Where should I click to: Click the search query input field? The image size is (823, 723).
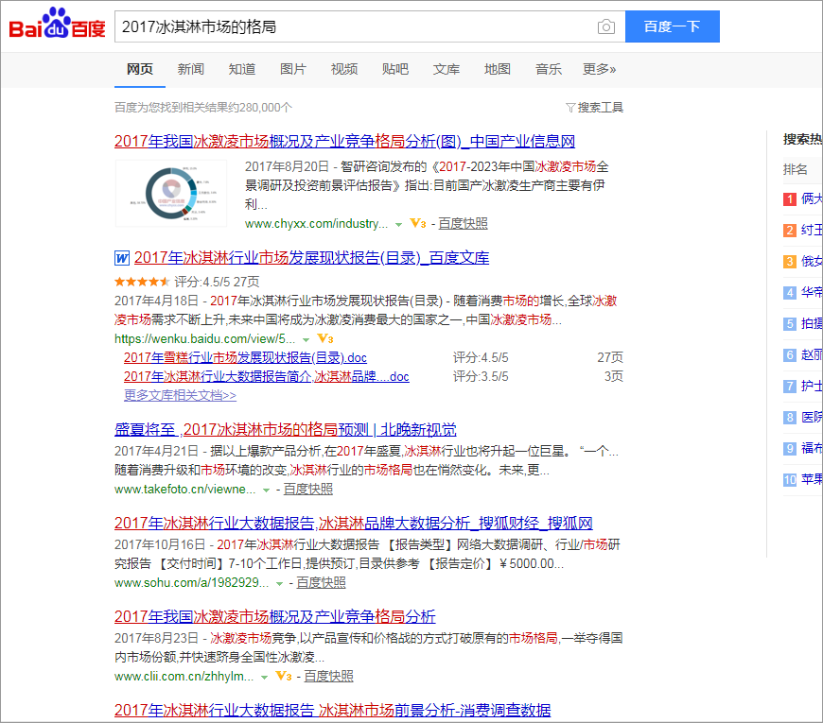tap(355, 27)
